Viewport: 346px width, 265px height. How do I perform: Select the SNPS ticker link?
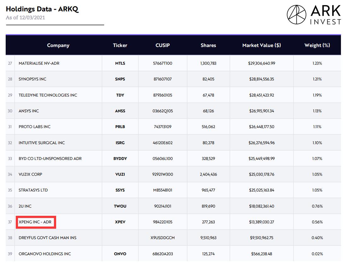tap(120, 79)
